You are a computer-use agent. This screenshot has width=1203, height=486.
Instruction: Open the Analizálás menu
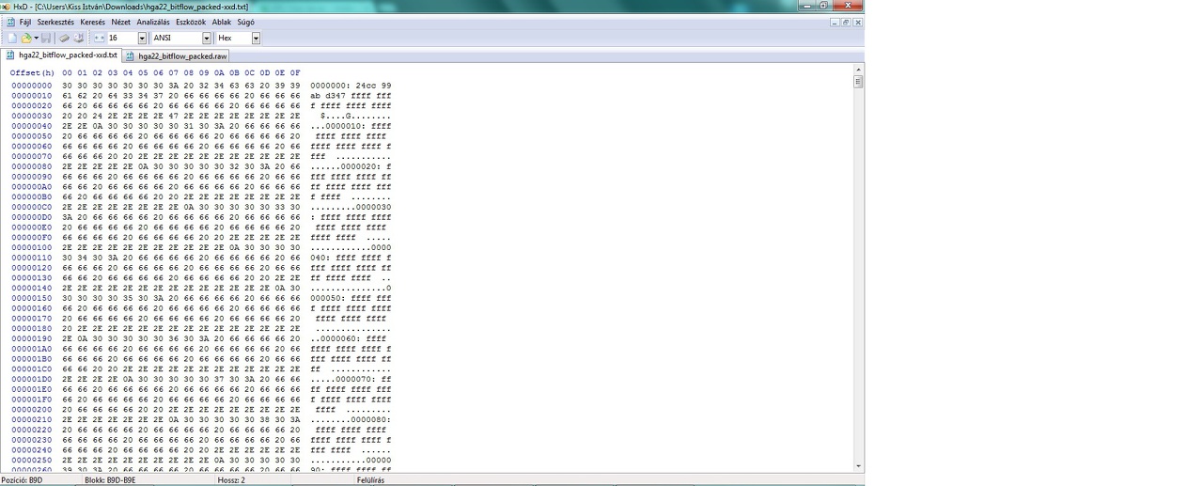point(153,22)
